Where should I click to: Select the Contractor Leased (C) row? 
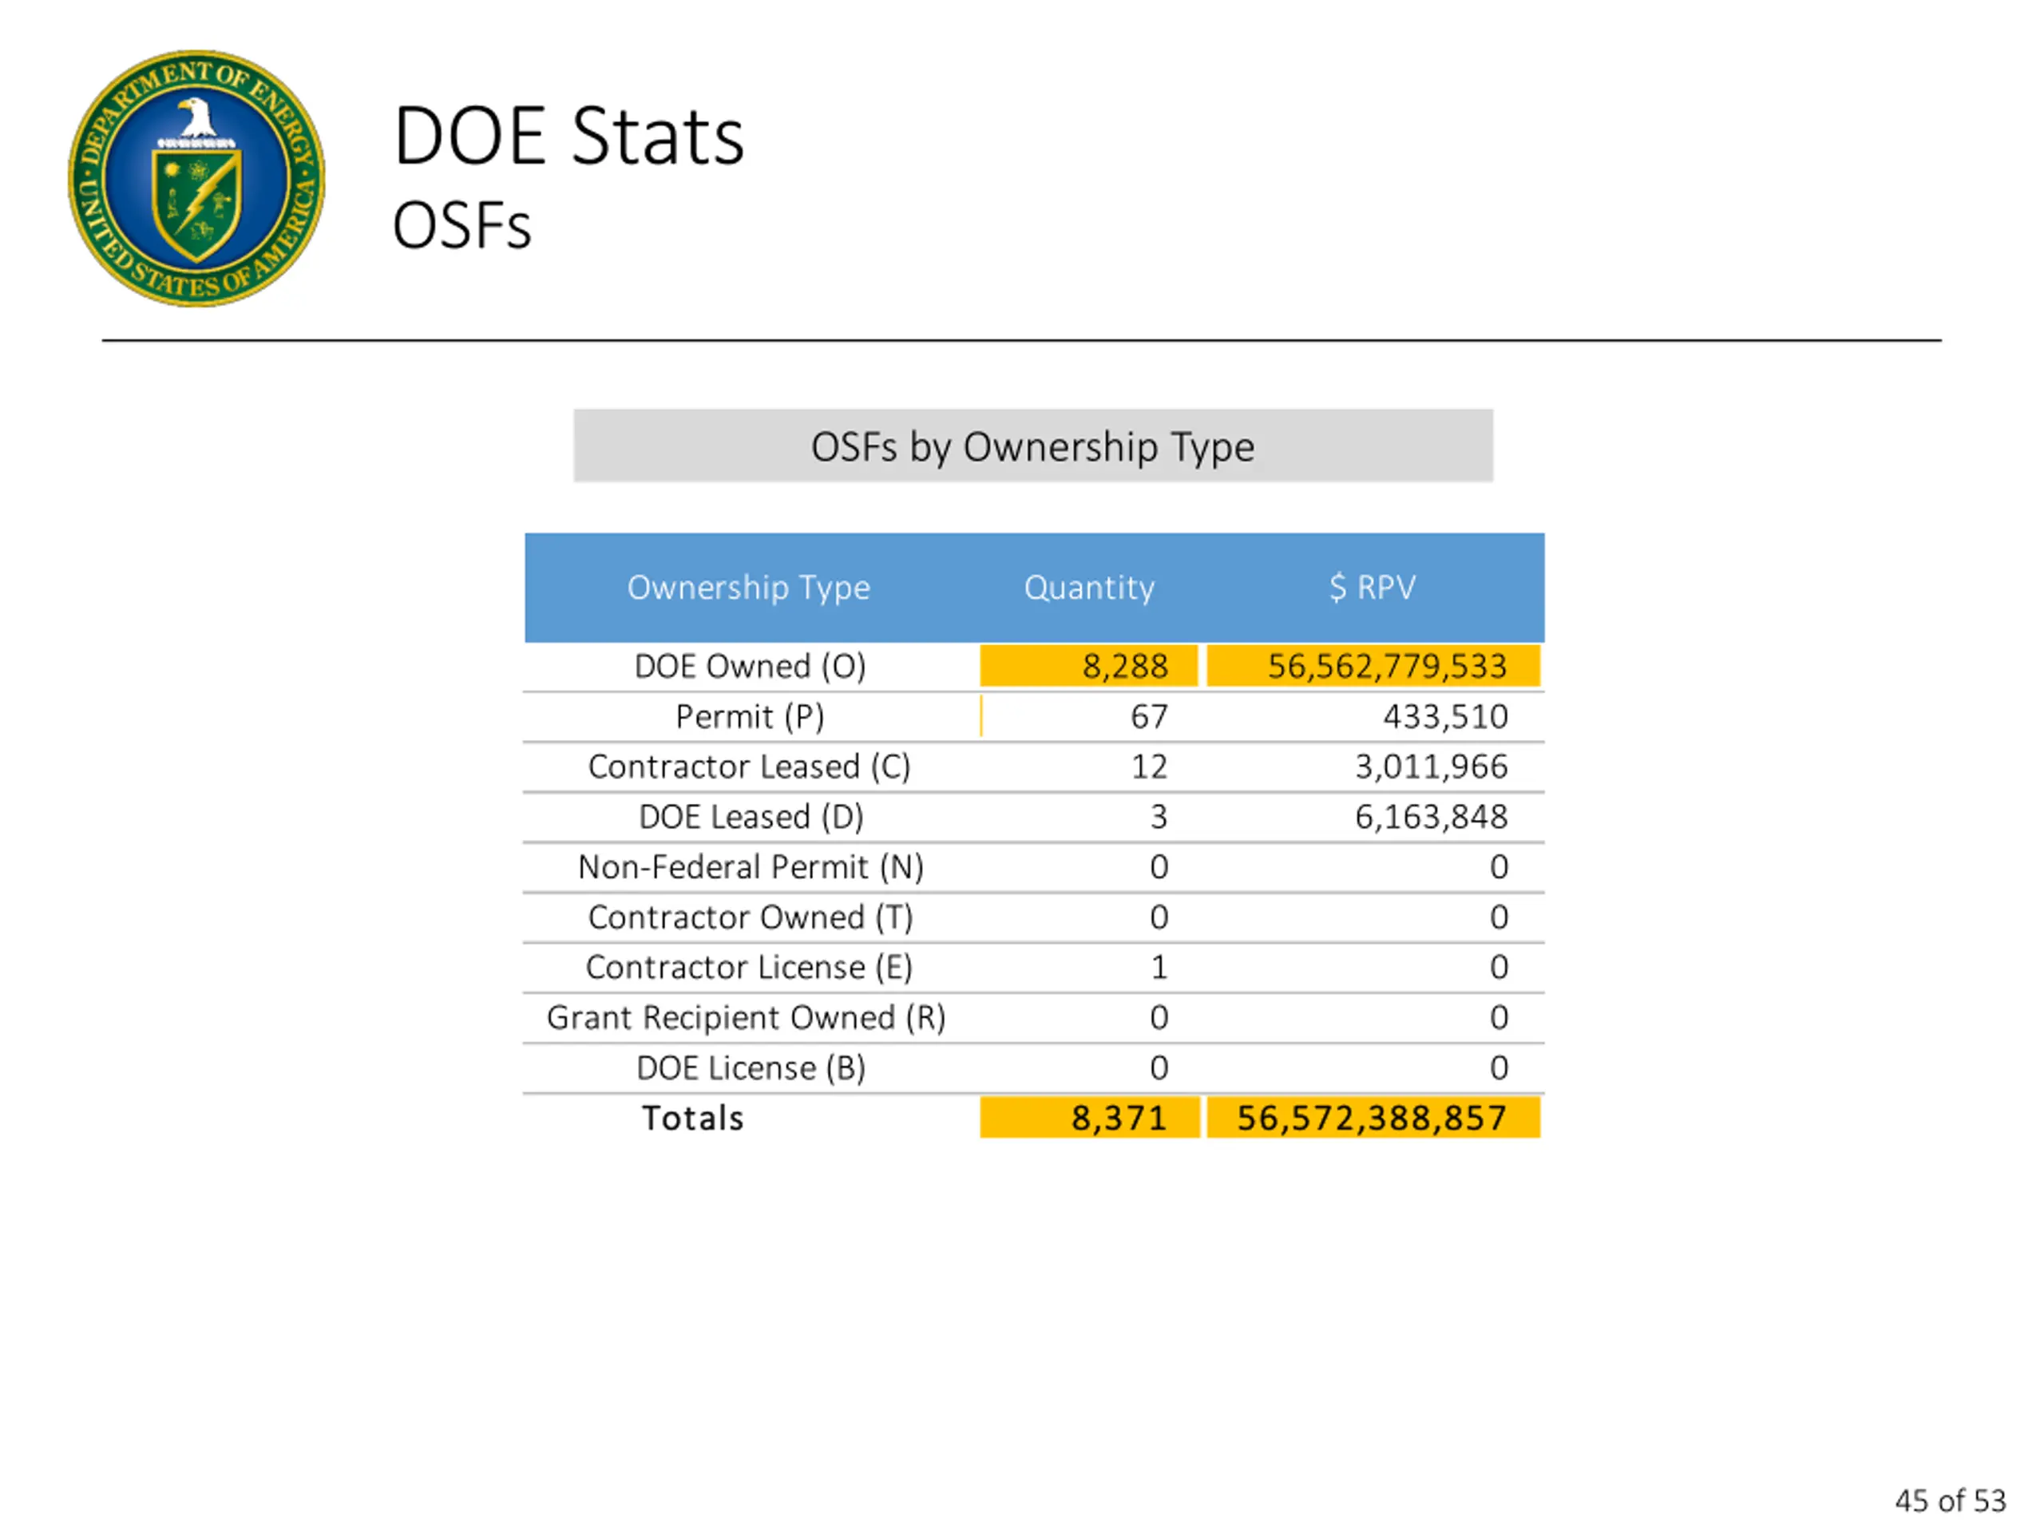coord(750,767)
